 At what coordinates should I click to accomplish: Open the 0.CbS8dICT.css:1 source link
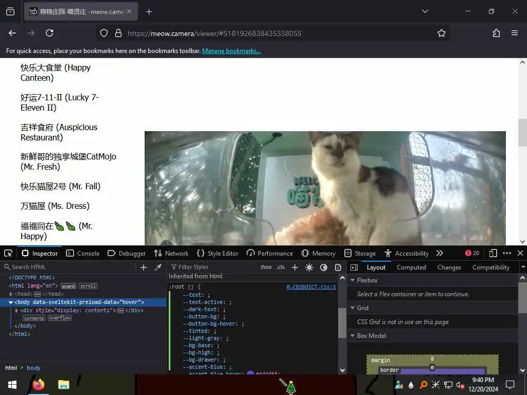click(311, 286)
